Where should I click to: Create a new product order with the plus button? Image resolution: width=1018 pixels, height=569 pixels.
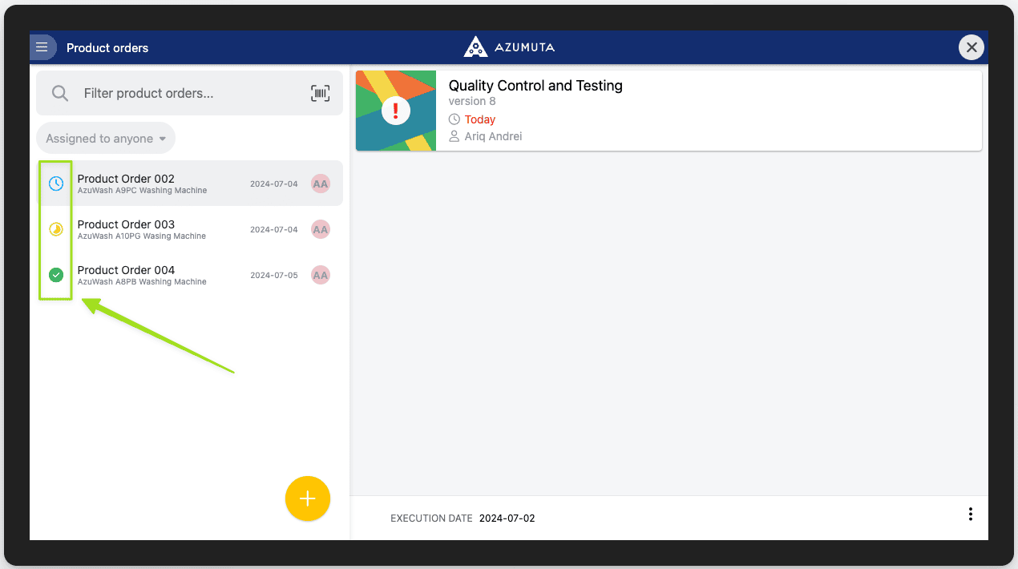pyautogui.click(x=308, y=498)
